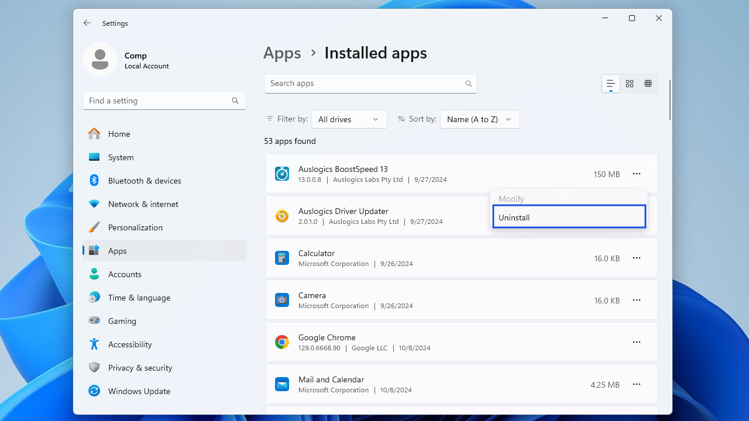Screen dimensions: 749x421
Task: Click the Calculator app icon
Action: 282,258
